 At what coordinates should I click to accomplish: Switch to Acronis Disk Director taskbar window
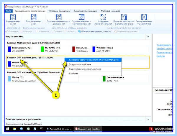coord(59,129)
